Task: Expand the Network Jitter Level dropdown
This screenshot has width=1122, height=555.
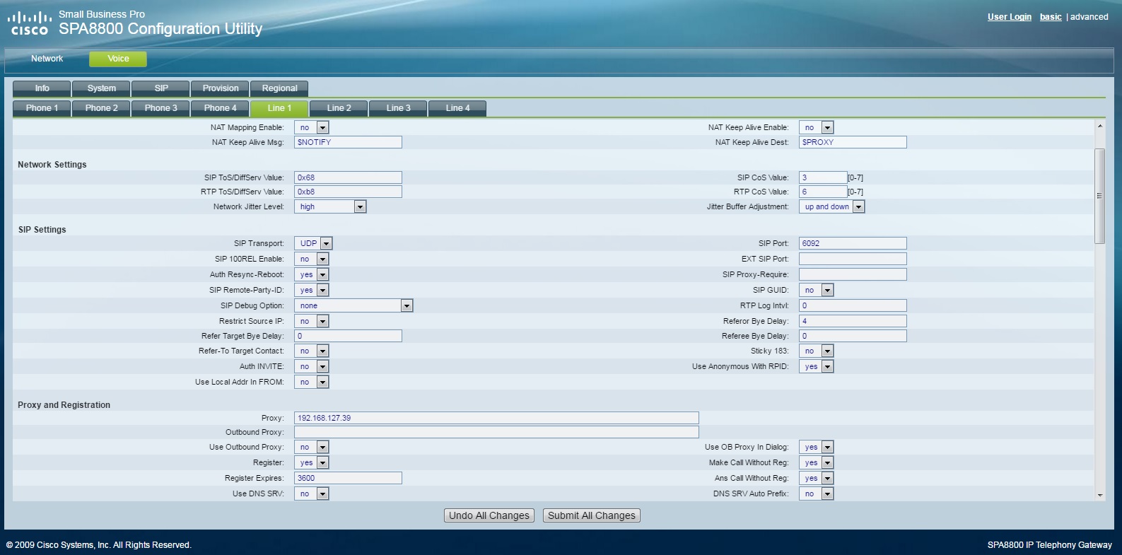Action: (x=330, y=207)
